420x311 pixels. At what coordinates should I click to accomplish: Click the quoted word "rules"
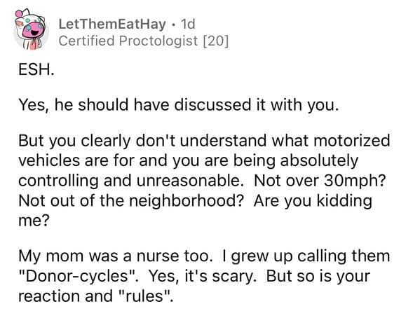144,296
